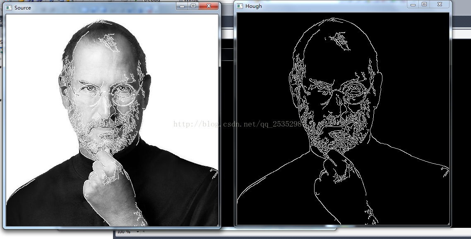Click the edge-detected image in Hough window
Image resolution: width=471 pixels, height=239 pixels.
(x=343, y=119)
